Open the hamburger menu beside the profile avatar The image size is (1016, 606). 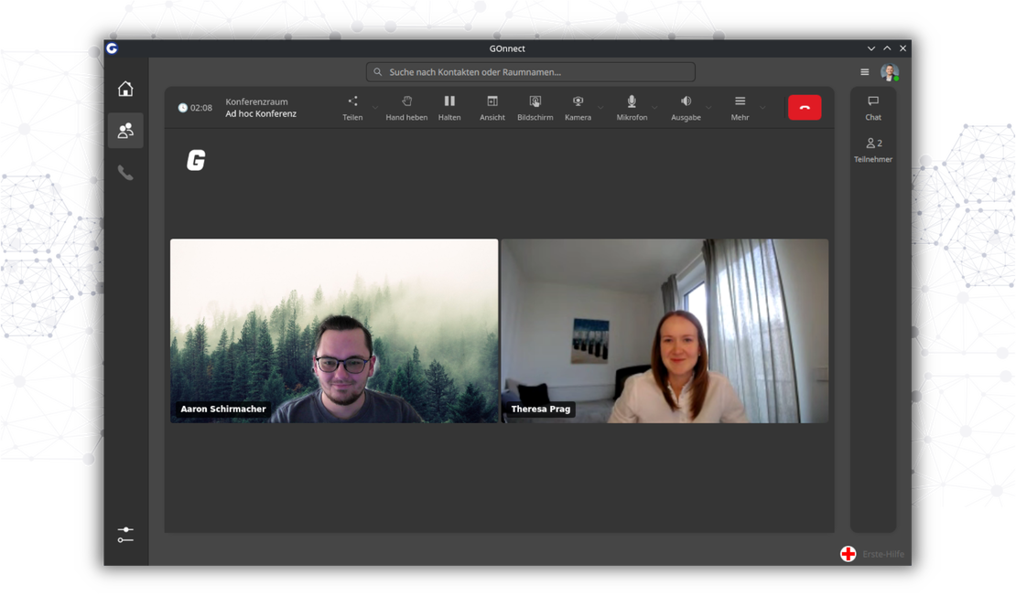[x=865, y=72]
